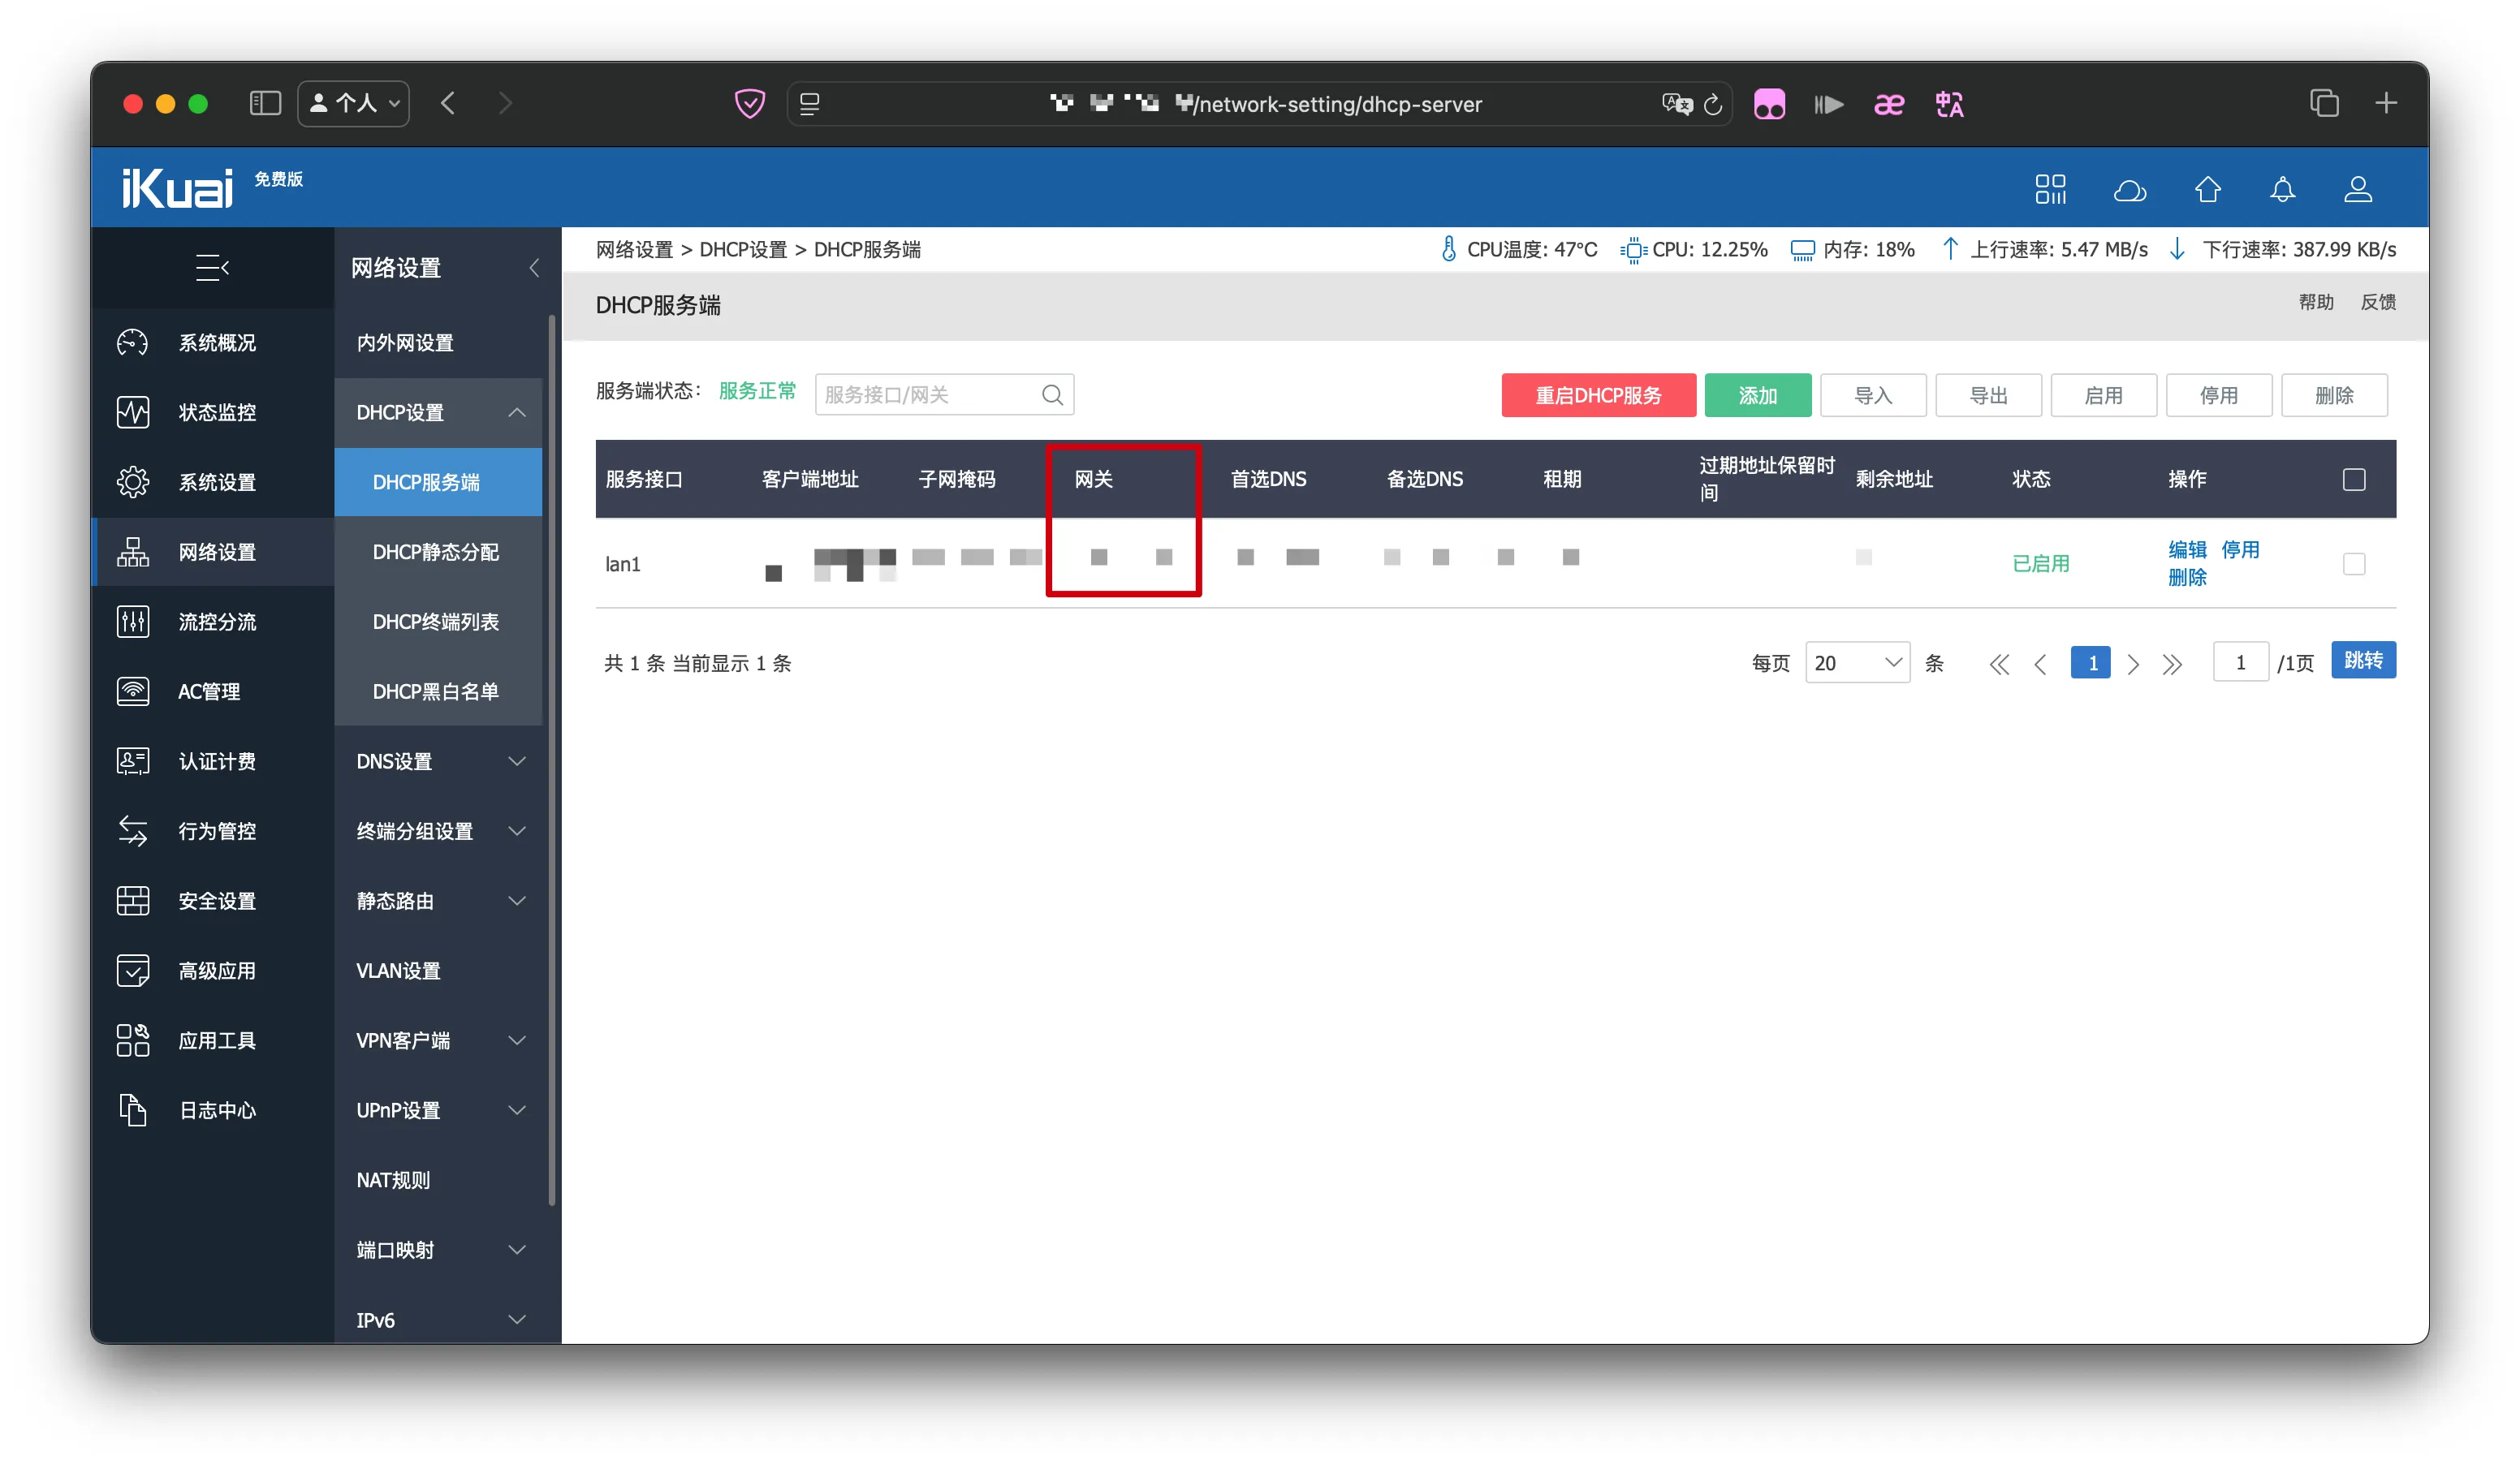This screenshot has width=2520, height=1464.
Task: Expand the 终端分组设置 submenu
Action: [x=517, y=832]
